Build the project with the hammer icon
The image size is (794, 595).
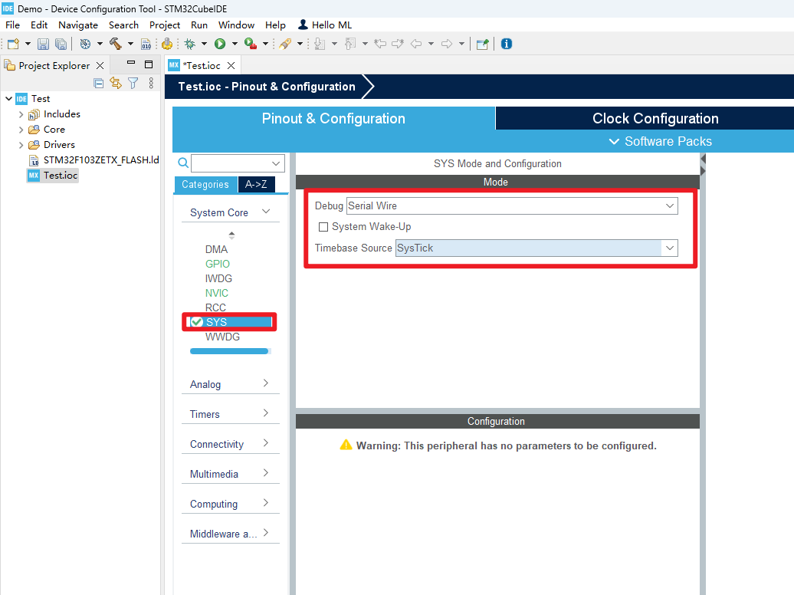[116, 44]
